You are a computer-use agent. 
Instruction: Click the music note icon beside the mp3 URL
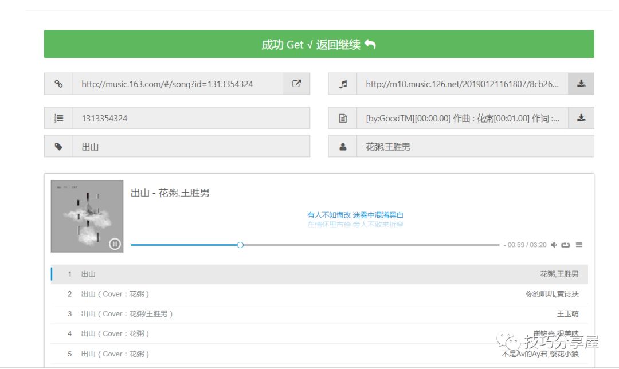tap(343, 84)
